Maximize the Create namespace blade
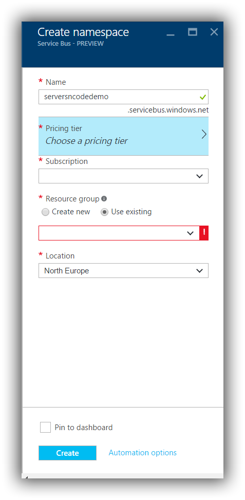The width and height of the screenshot is (245, 500). (193, 32)
